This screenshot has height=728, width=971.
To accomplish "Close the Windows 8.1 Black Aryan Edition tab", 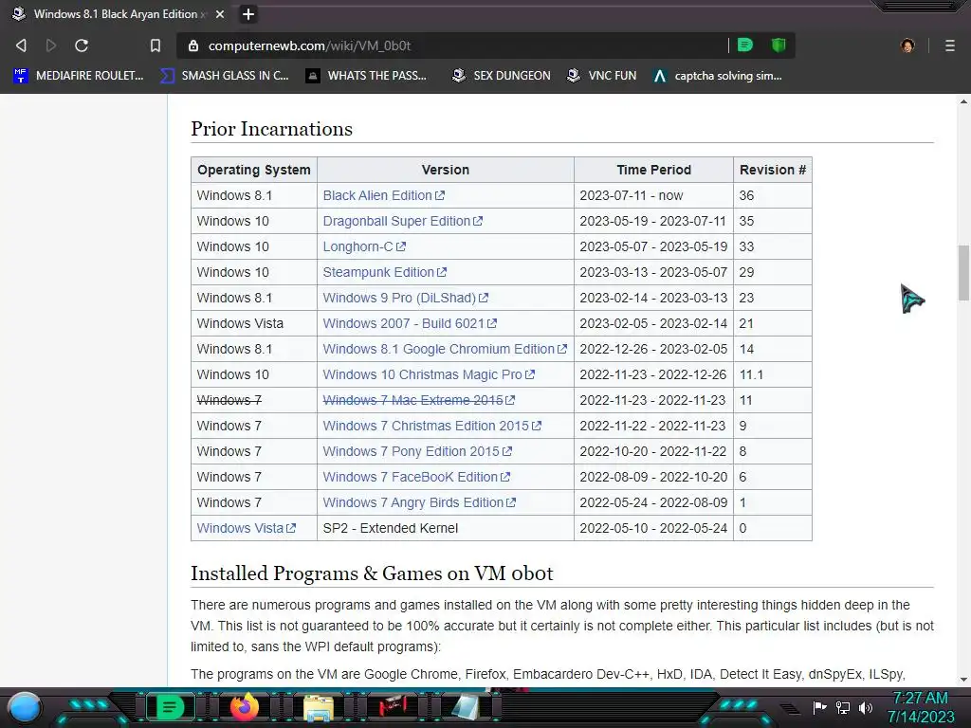I will (220, 14).
